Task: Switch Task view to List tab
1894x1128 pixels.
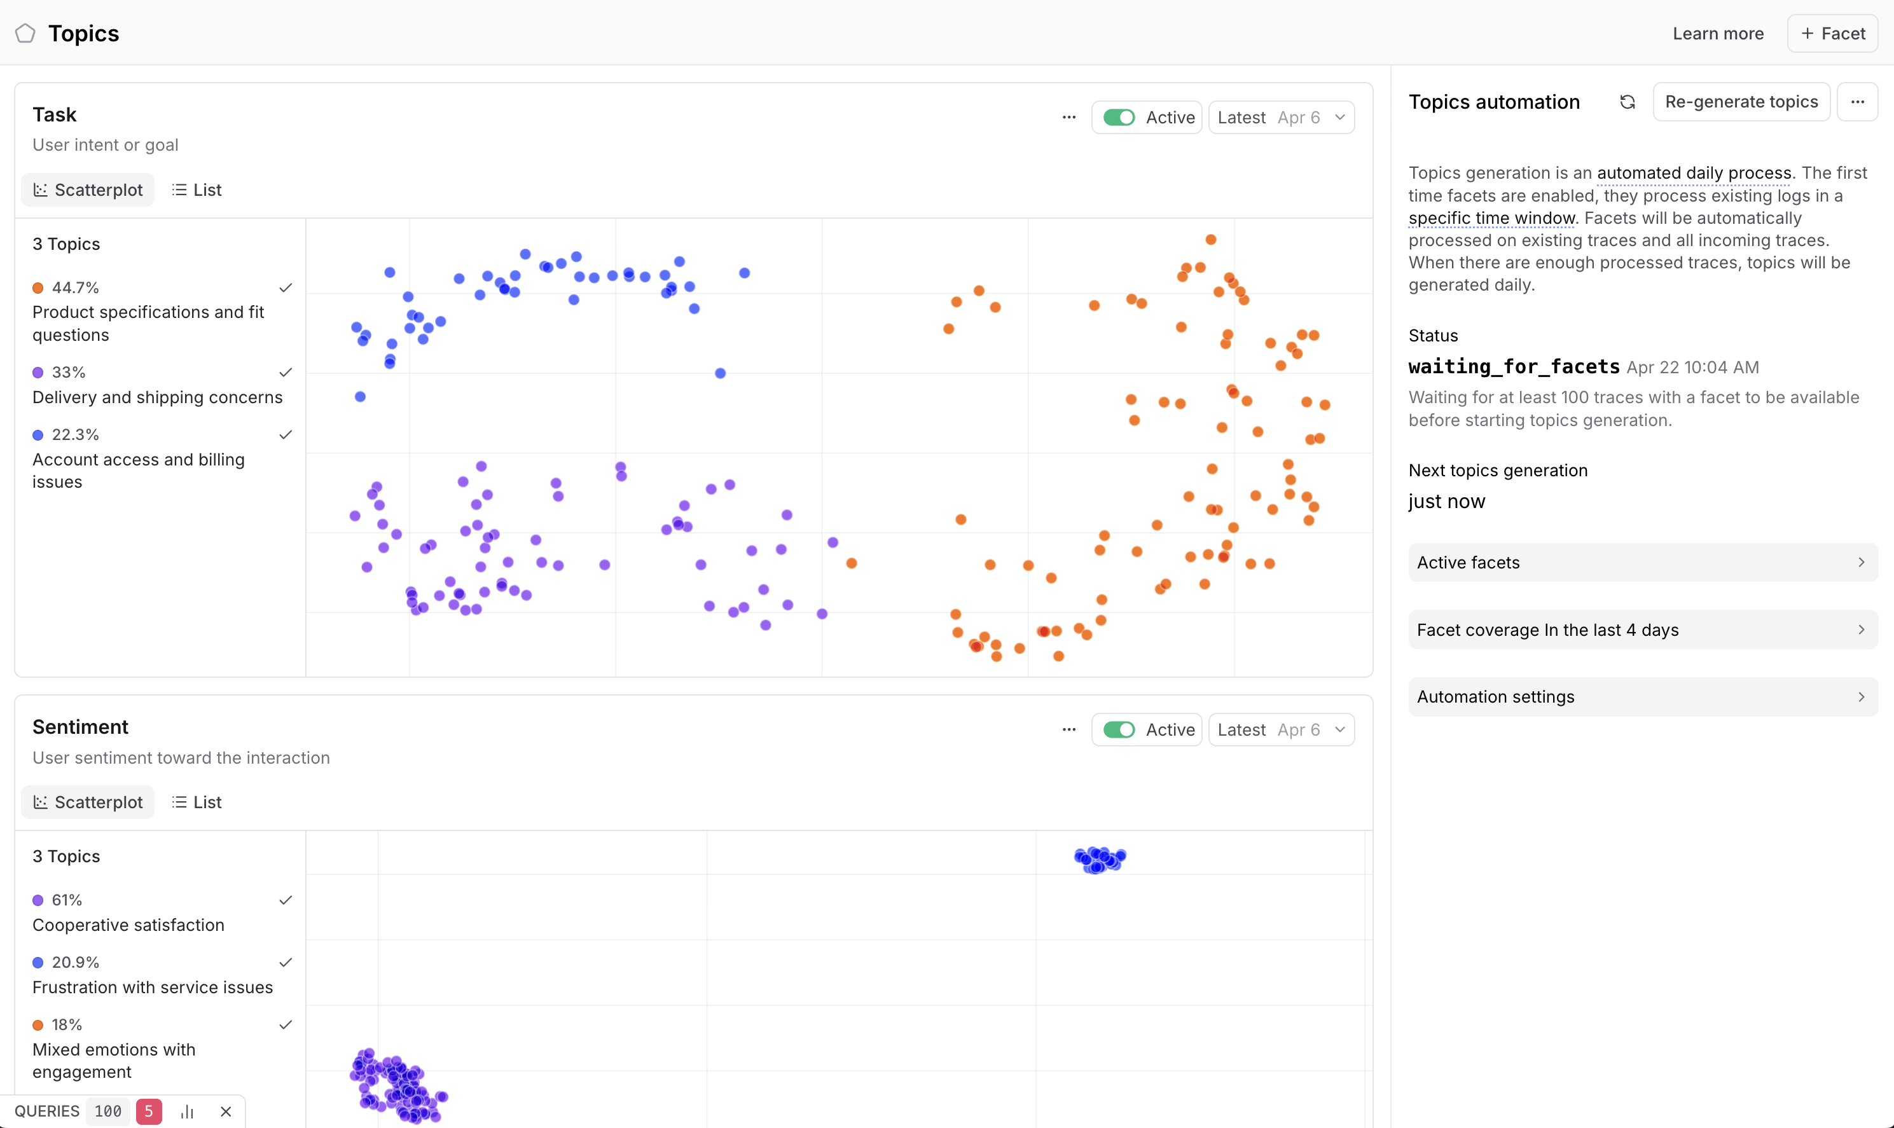Action: (x=197, y=190)
